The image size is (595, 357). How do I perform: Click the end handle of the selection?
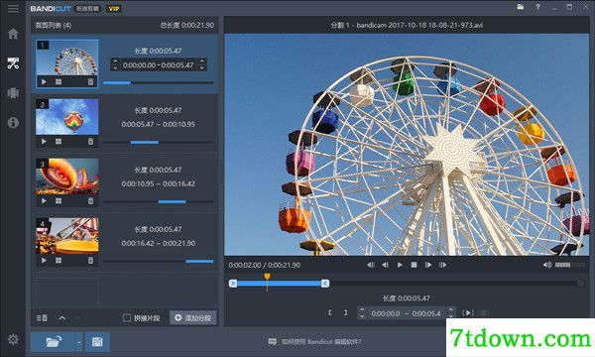point(325,284)
